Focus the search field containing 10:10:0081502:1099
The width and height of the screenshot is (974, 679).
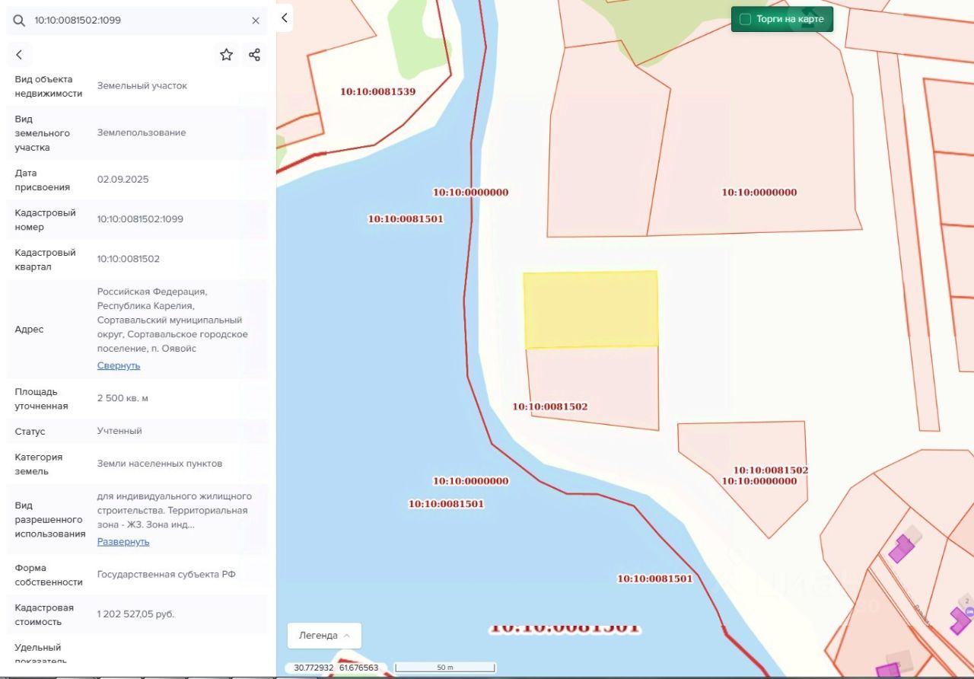click(137, 21)
